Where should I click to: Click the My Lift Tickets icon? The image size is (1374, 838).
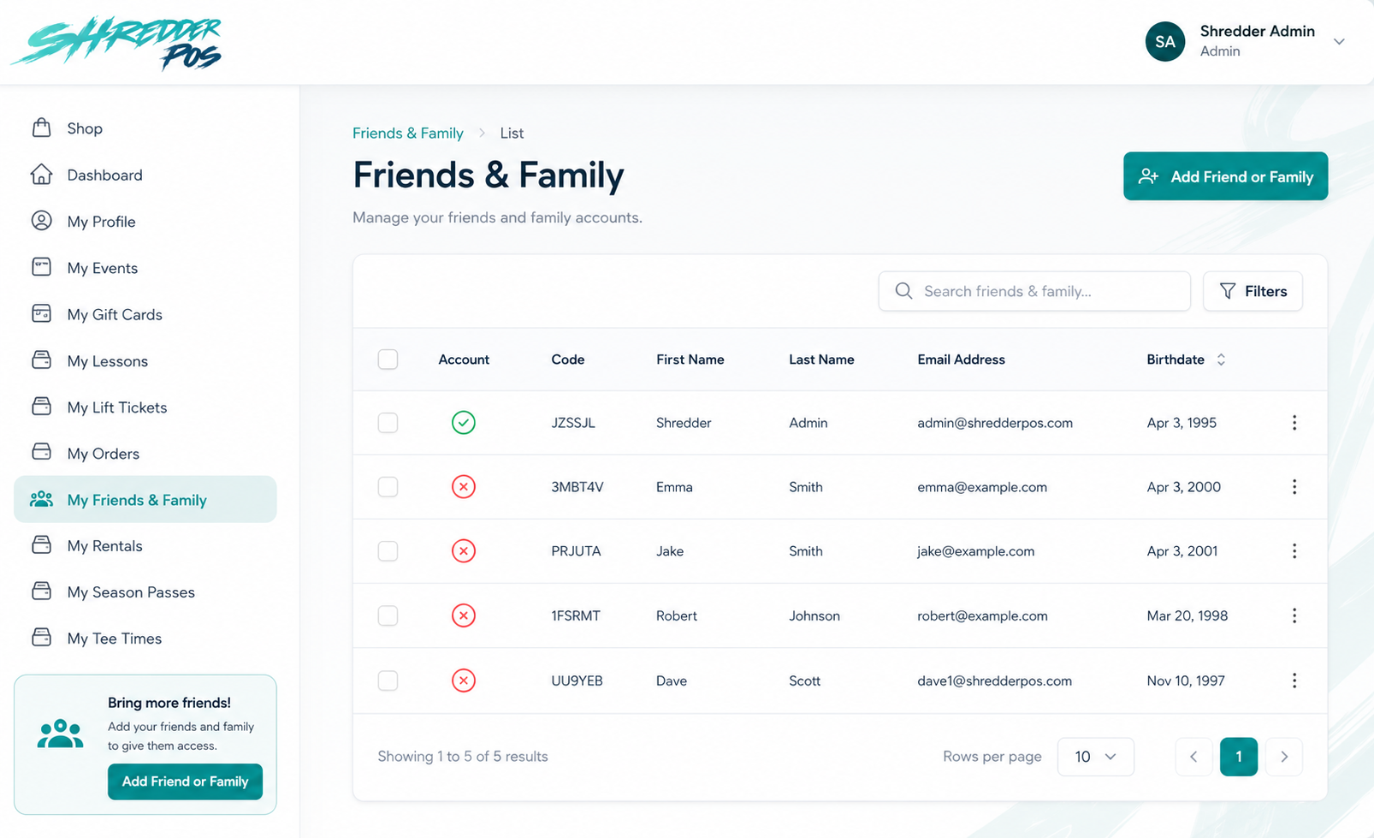click(41, 407)
